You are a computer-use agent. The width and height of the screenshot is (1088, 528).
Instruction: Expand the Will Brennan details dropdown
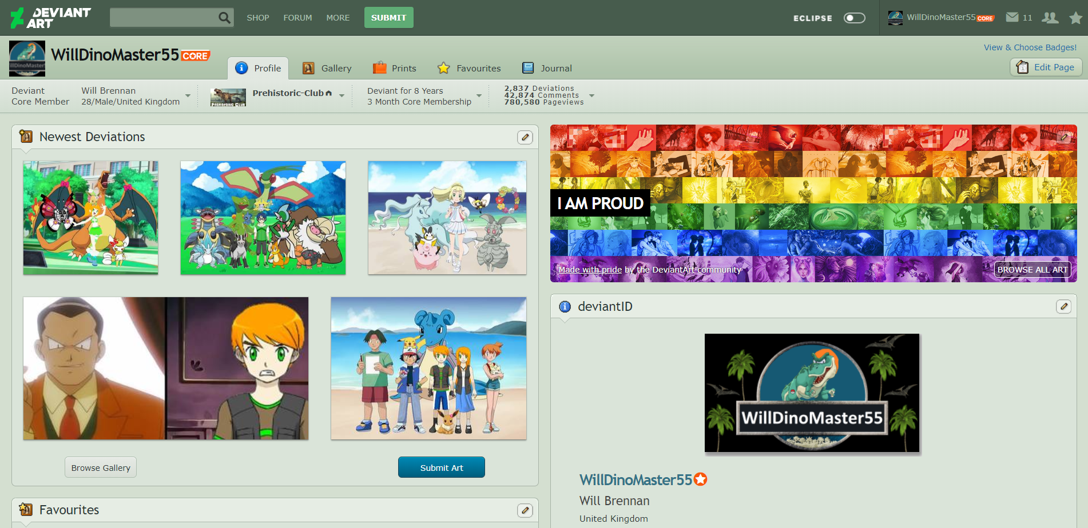[x=188, y=96]
